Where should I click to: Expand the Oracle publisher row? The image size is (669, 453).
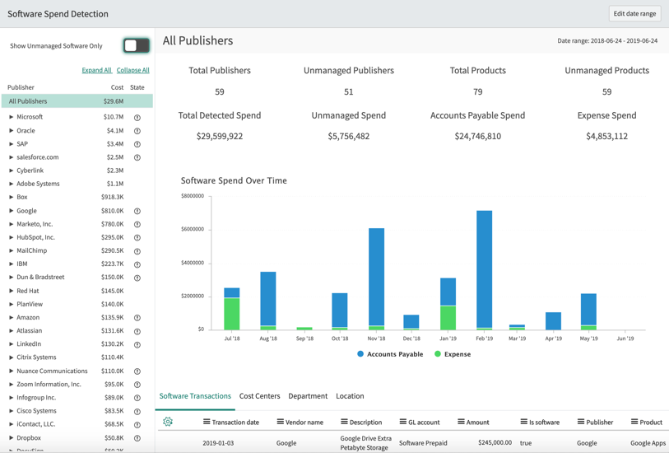pyautogui.click(x=11, y=131)
